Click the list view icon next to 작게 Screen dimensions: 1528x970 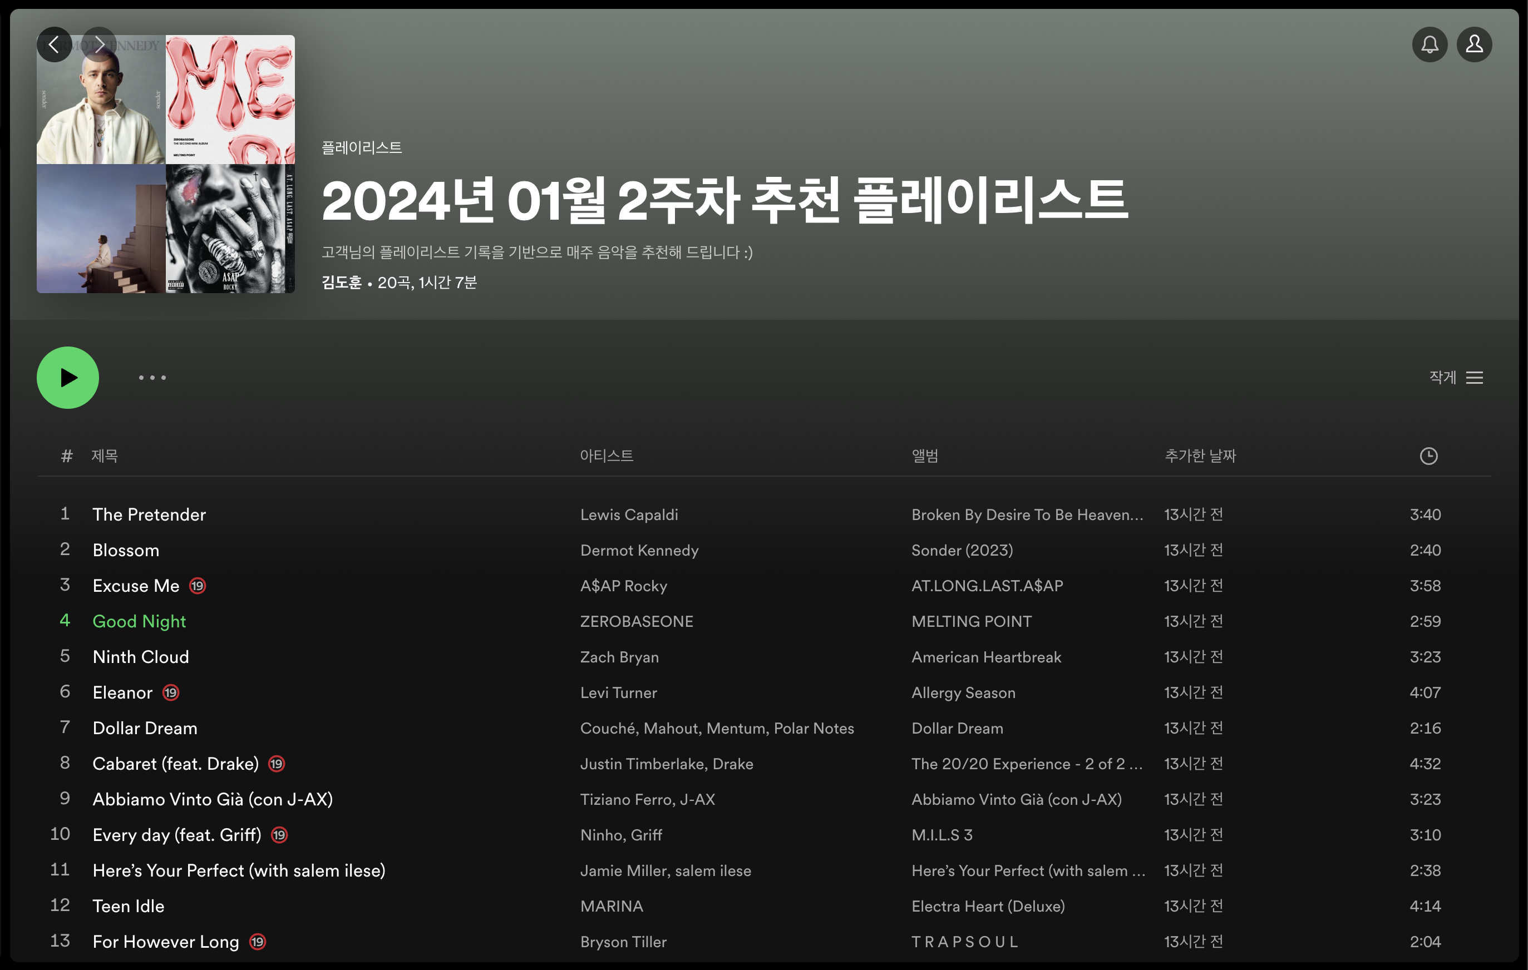tap(1475, 378)
